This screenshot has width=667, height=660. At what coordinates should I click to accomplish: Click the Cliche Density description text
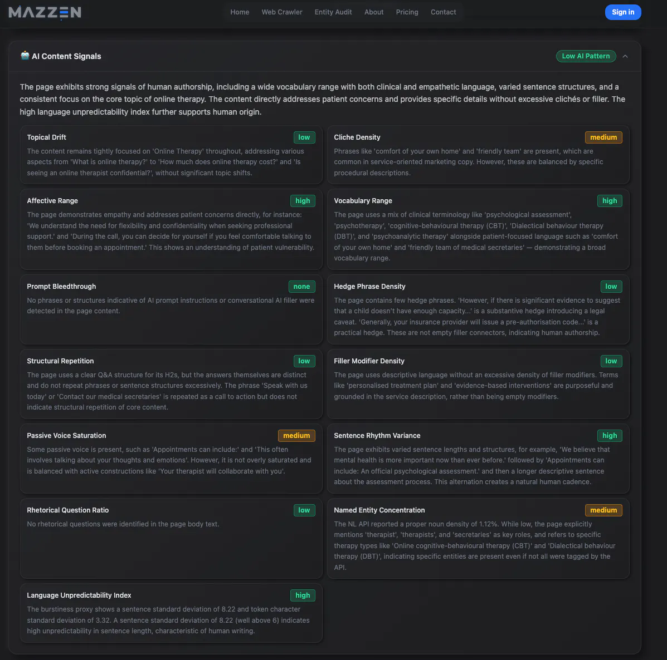(468, 162)
